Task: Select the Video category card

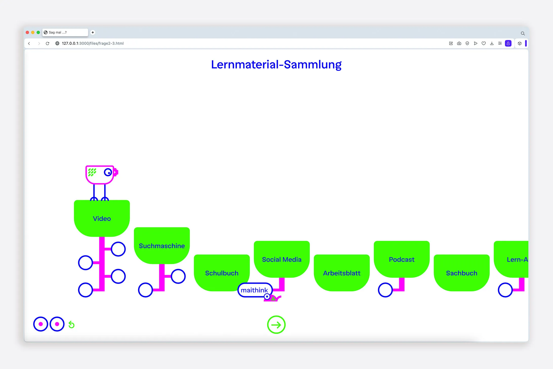Action: [x=102, y=218]
